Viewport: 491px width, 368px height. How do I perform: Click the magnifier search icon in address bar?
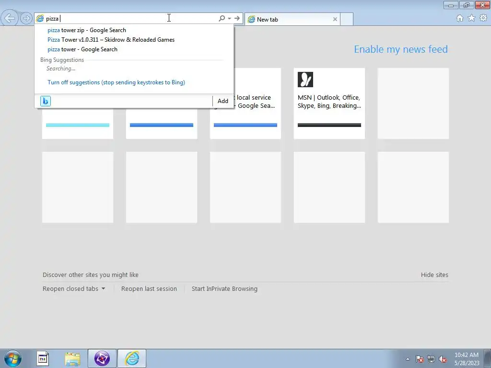[222, 19]
